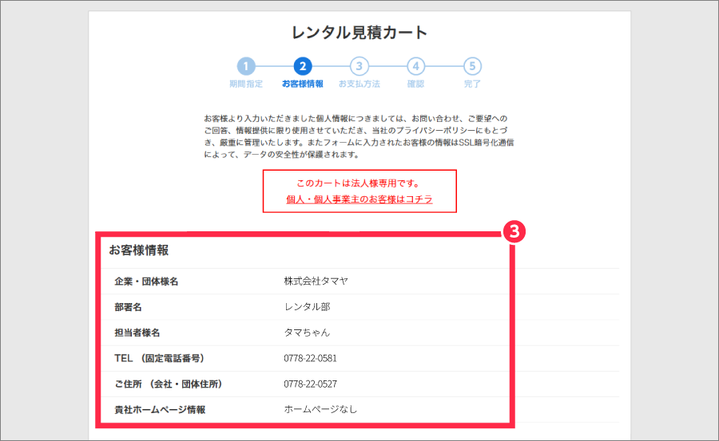Click the レンタル見積カート page title
Image resolution: width=719 pixels, height=441 pixels.
click(x=359, y=33)
